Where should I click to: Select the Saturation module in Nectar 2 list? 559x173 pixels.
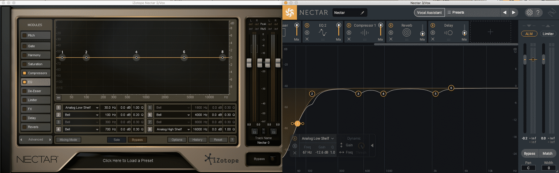coord(36,64)
